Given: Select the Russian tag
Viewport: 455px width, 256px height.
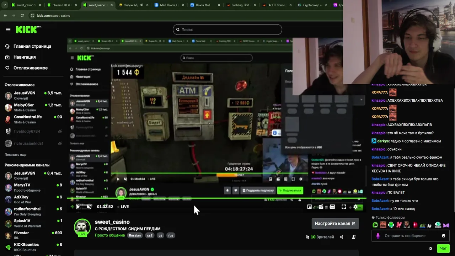Looking at the screenshot, I should (135, 235).
